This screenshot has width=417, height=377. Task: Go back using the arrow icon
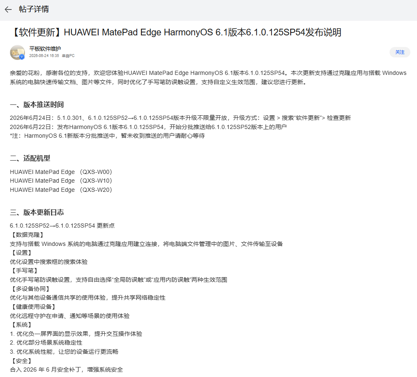[x=8, y=10]
